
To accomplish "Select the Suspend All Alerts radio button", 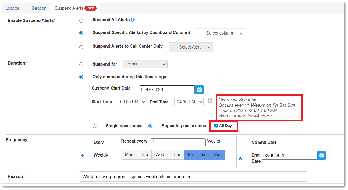I will 81,21.
